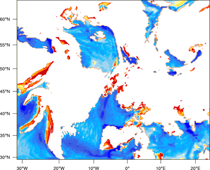This screenshot has width=210, height=170.
Task: Click the 40°N latitude label
Action: coord(5,114)
